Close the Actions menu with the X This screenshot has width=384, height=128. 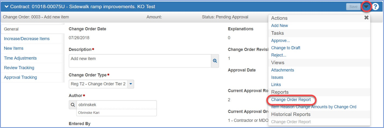point(366,18)
